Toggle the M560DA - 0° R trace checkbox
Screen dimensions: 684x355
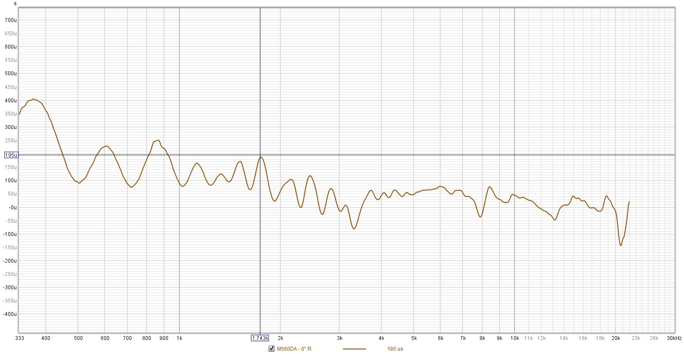(271, 349)
